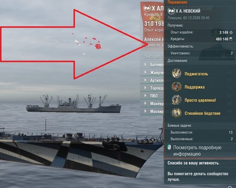Click the Поджигатель achievement medal icon
The image size is (236, 188).
[177, 74]
